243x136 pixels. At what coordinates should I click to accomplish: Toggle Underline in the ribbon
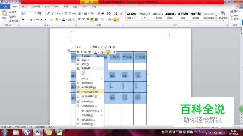[31, 20]
